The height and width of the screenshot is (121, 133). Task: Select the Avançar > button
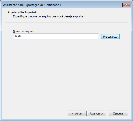tap(96, 113)
